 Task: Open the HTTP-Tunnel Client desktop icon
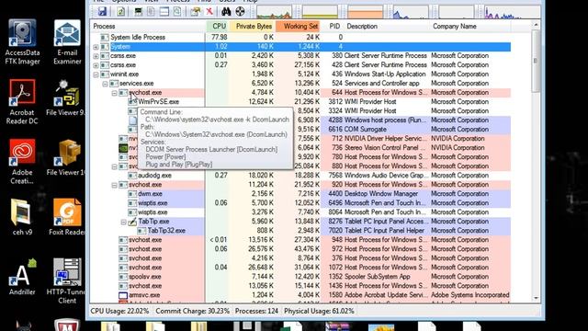pos(66,281)
